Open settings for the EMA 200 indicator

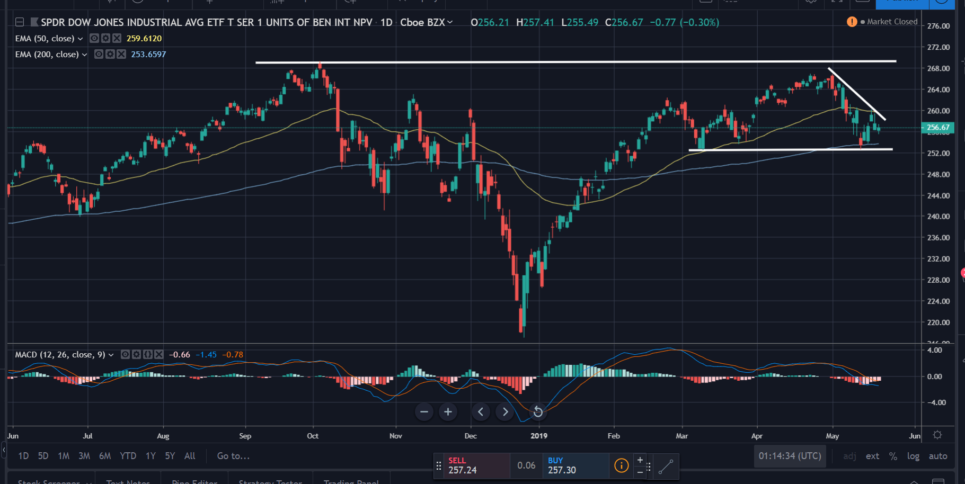click(110, 54)
